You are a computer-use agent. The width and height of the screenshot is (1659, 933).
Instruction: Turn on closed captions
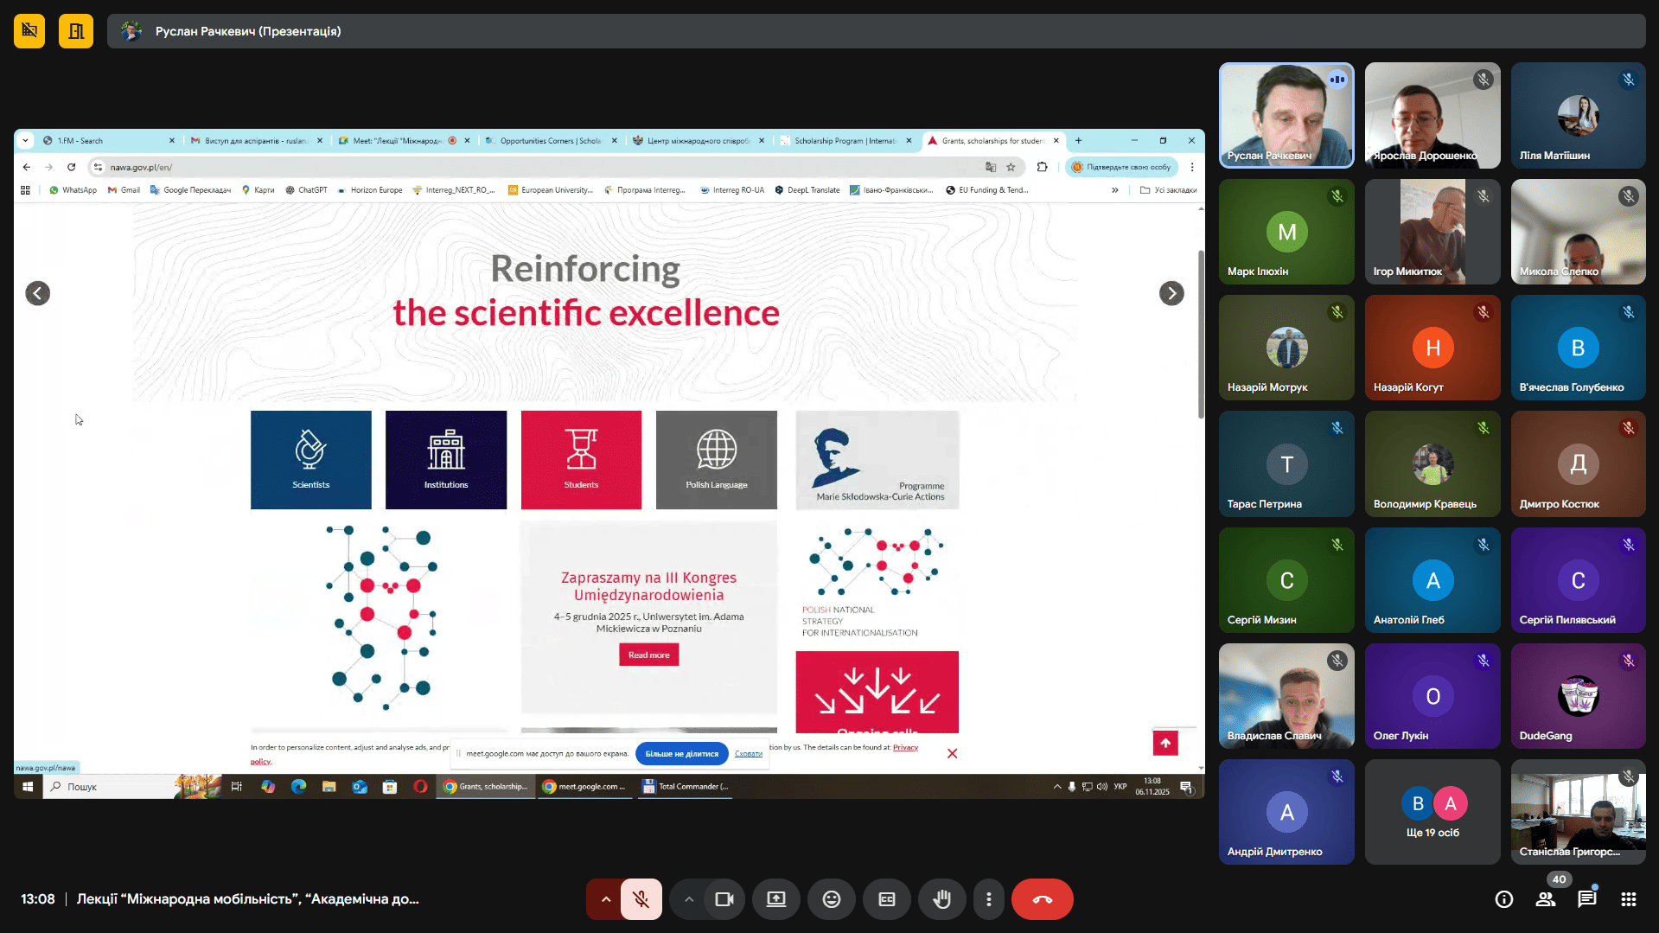click(x=887, y=899)
